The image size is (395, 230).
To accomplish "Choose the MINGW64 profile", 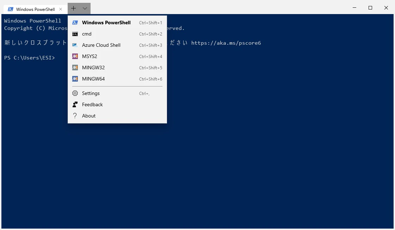I will coord(117,79).
